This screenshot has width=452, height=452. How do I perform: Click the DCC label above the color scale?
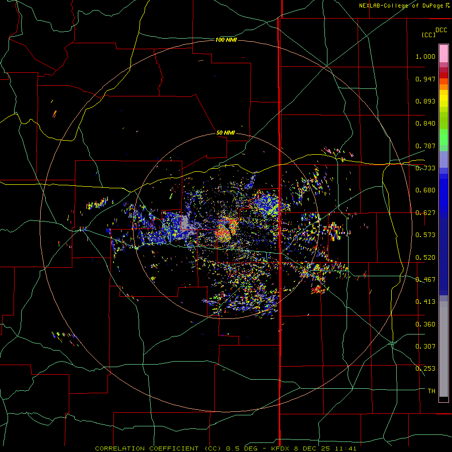pos(441,30)
